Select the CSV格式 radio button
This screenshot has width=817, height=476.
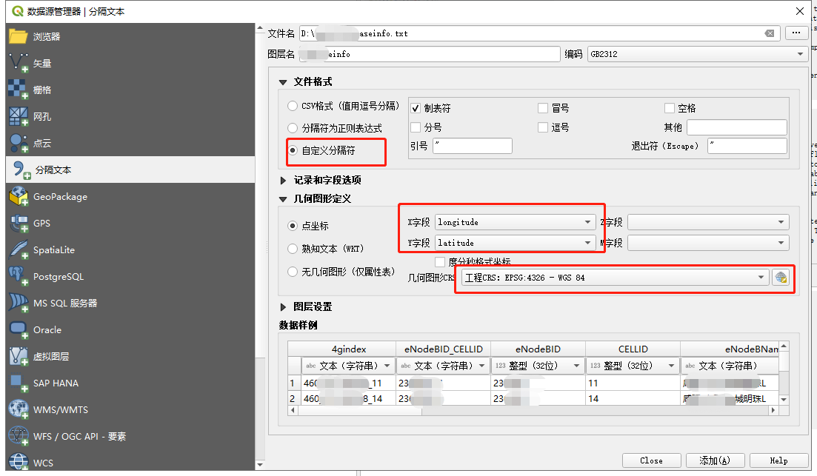(293, 107)
